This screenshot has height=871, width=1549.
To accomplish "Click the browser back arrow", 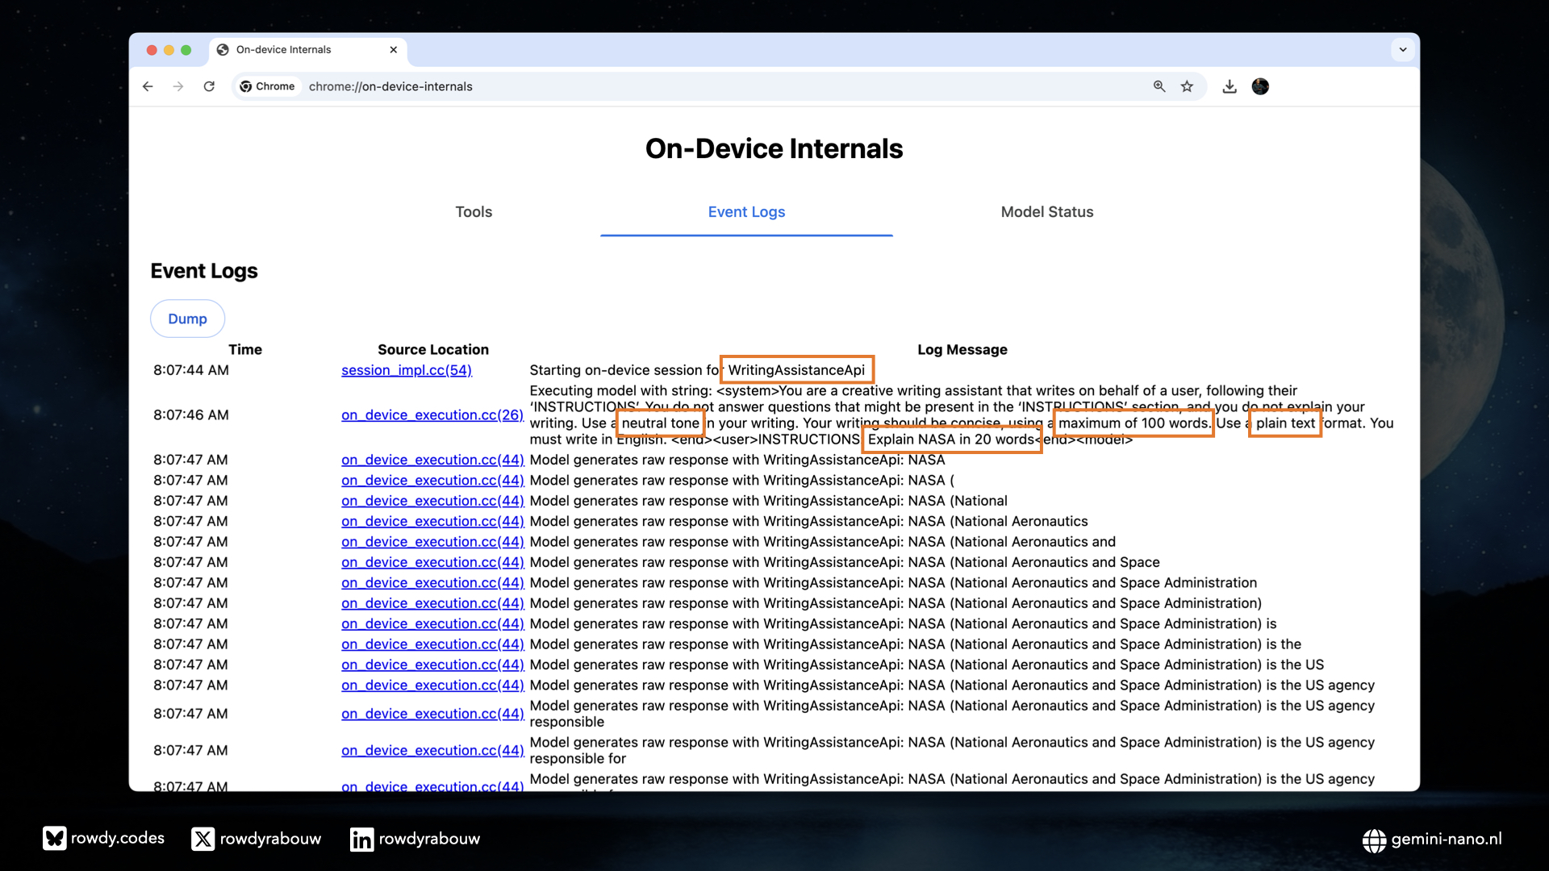I will (148, 86).
